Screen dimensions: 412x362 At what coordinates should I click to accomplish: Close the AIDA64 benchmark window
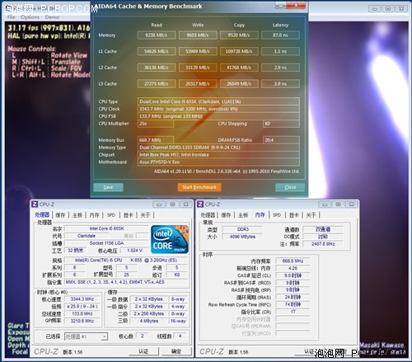tap(296, 5)
